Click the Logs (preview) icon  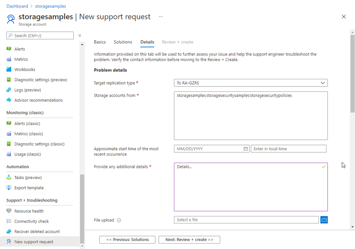9,90
